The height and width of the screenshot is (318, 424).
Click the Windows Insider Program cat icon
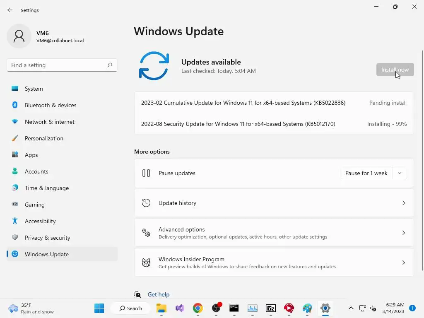(146, 262)
